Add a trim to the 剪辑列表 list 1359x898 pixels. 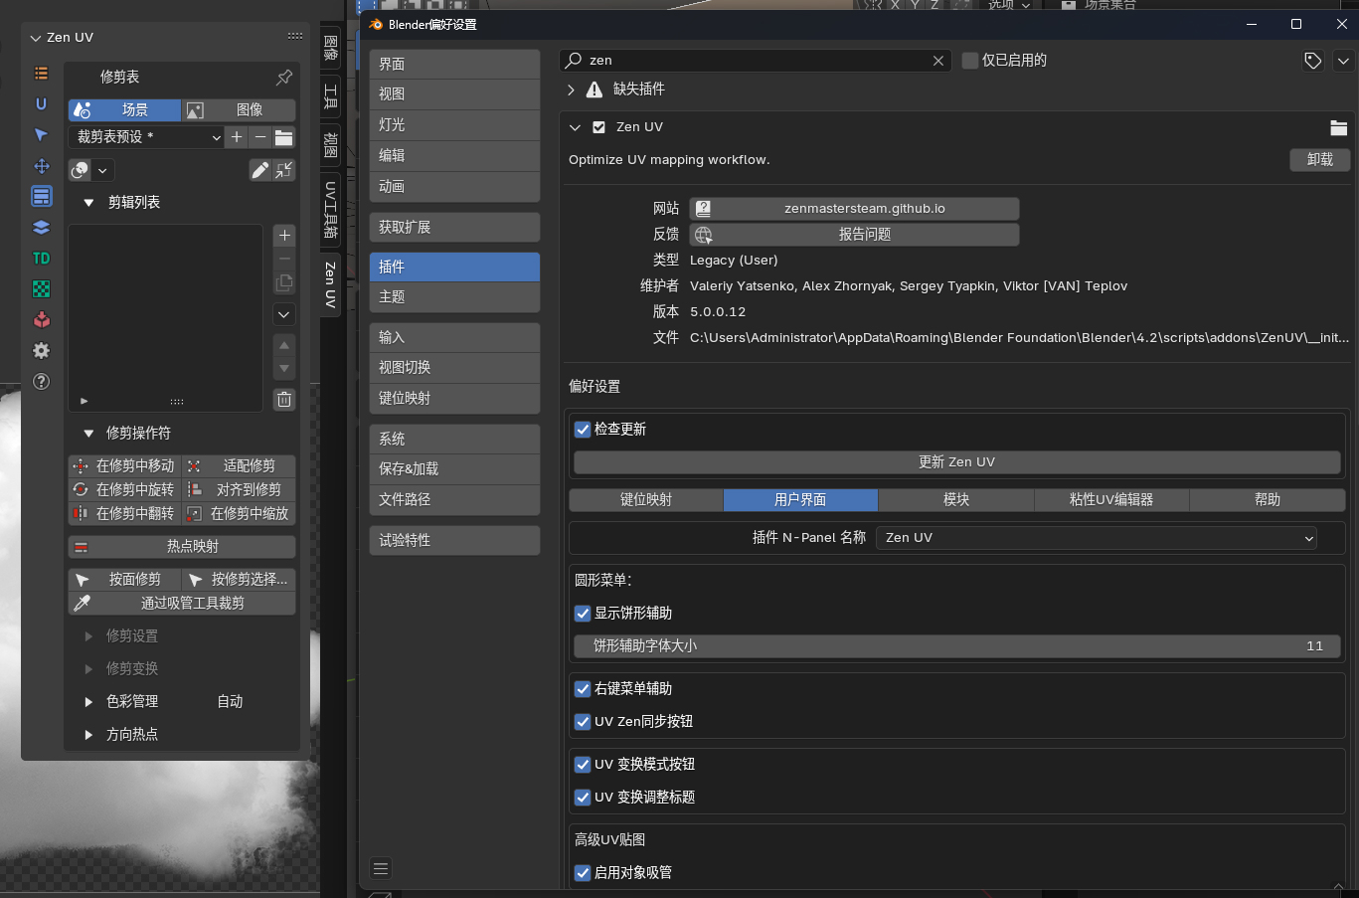284,236
